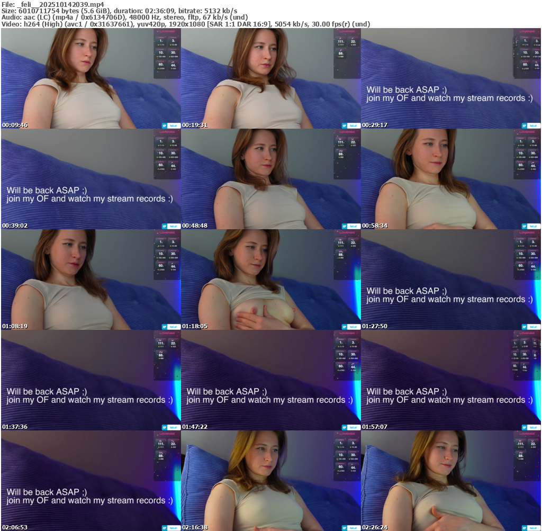542x531 pixels.
Task: Select the frame at 01:08:19
Action: 91,280
